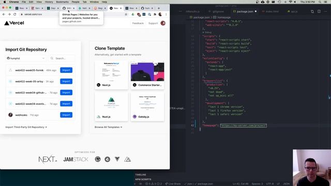Screen dimensions: 331x186
Task: Open the Chrome History menu
Action: pos(49,2)
